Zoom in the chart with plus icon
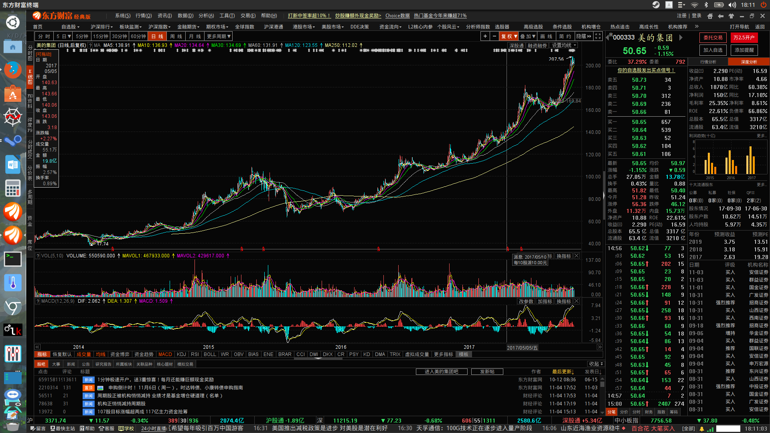 [x=485, y=36]
